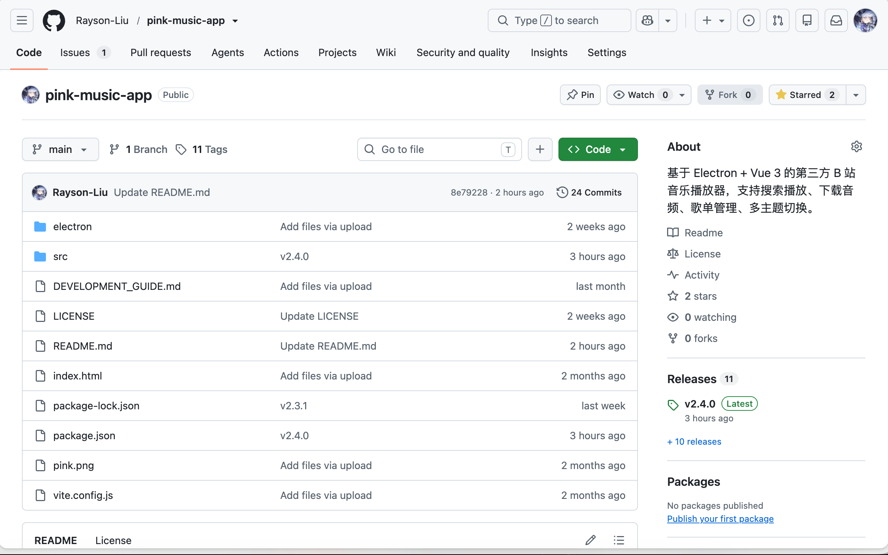Open the star lists dropdown arrow

click(x=856, y=95)
